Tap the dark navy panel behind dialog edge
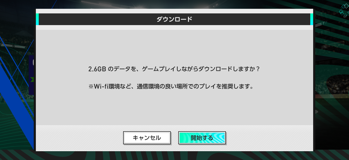 (32, 75)
